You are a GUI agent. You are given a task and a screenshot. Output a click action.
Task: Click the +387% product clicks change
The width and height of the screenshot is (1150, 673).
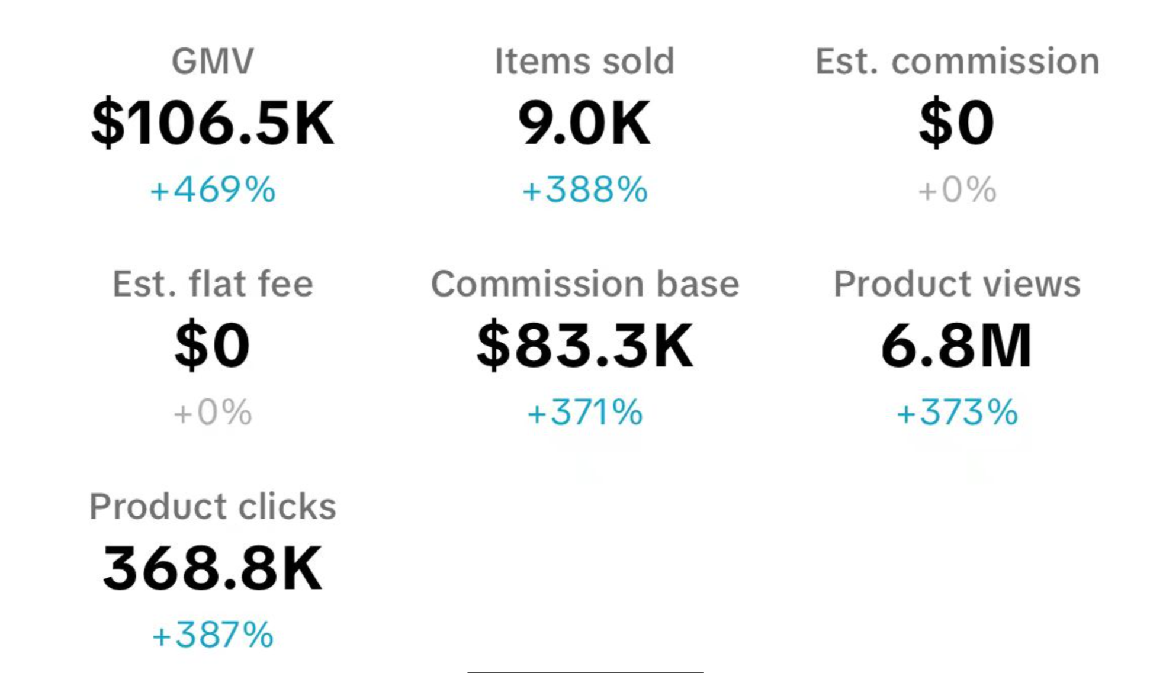point(213,635)
